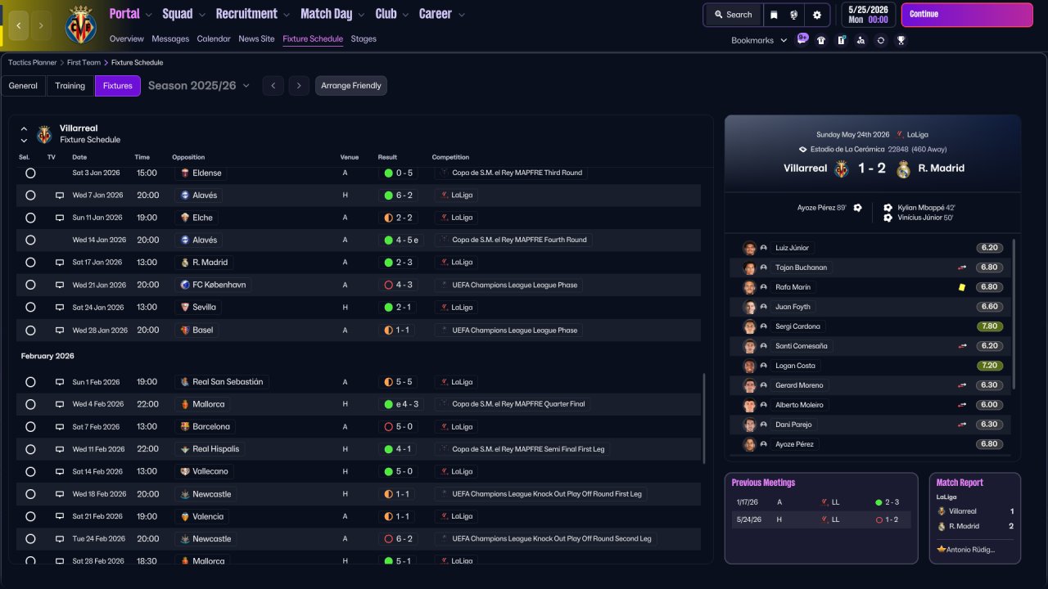The width and height of the screenshot is (1048, 589).
Task: Go back with the left arrow navigation button
Action: point(18,25)
